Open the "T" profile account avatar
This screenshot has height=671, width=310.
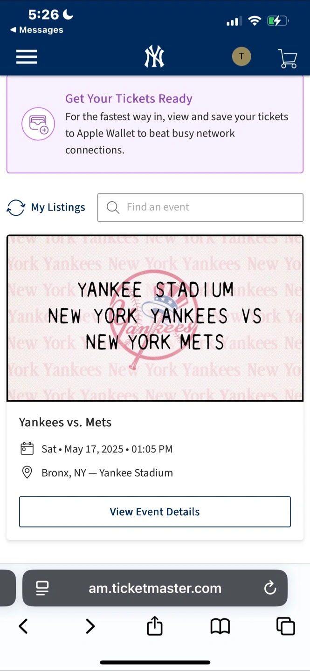241,57
